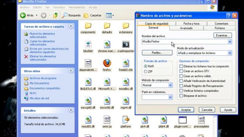Enable Verificar ficheros comprimidos
The height and width of the screenshot is (137, 244).
(181, 91)
